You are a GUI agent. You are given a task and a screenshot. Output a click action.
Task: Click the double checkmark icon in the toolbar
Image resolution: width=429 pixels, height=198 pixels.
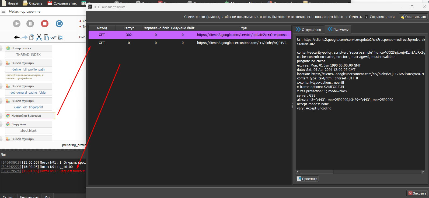[54, 37]
